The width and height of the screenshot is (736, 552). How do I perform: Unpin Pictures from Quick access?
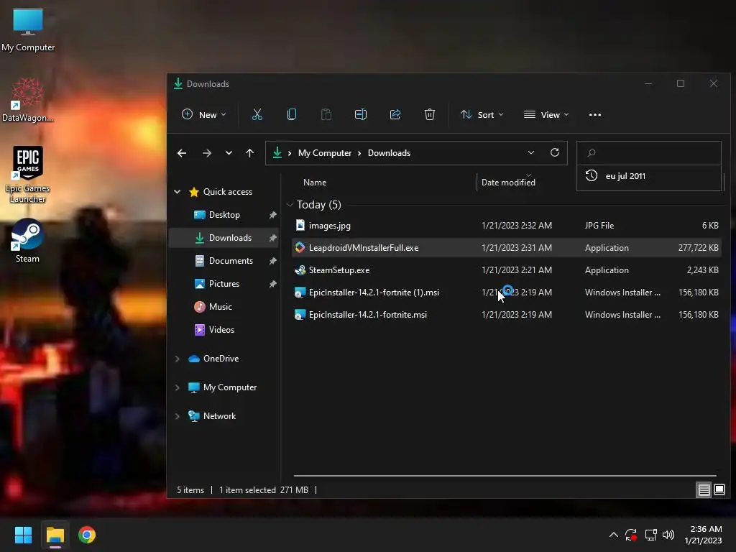[x=272, y=284]
